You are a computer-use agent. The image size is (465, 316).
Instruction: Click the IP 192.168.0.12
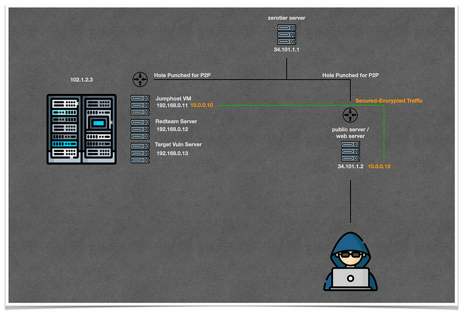click(x=172, y=129)
